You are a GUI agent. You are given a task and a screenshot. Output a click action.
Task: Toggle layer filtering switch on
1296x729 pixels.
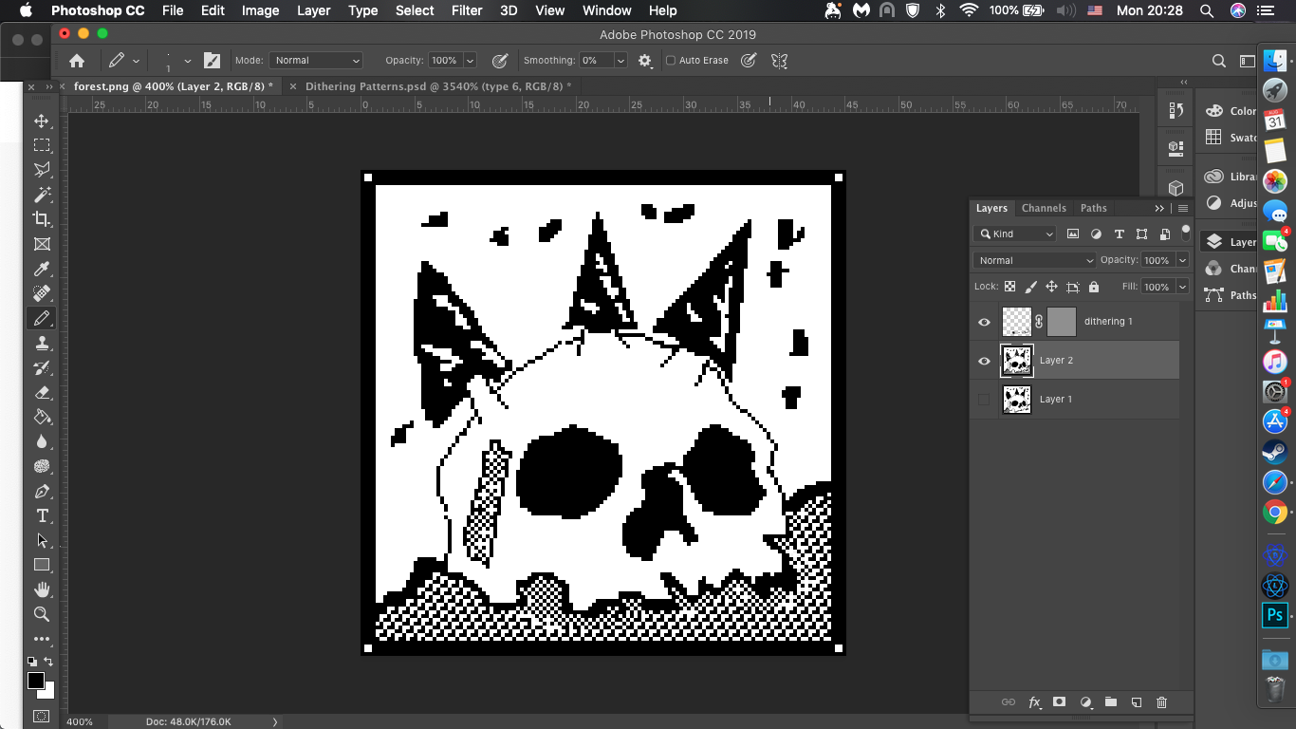tap(1186, 232)
